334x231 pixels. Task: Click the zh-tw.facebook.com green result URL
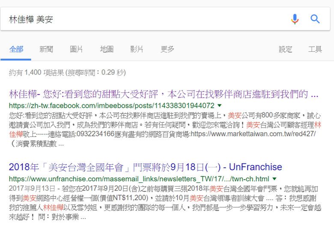tap(111, 105)
